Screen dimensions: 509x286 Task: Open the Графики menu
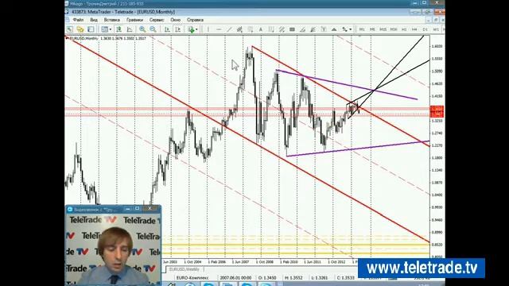coord(134,20)
